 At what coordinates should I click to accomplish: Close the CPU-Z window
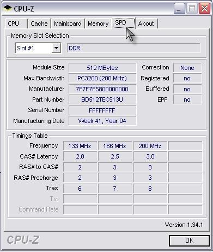tap(205, 9)
